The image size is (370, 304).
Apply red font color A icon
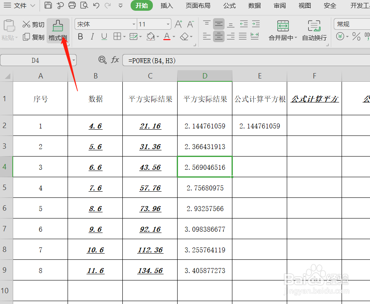[x=167, y=37]
